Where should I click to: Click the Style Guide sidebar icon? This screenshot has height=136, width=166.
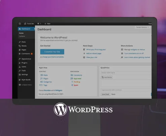click(20, 80)
